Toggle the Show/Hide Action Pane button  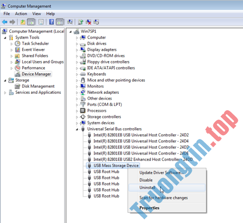coord(60,22)
